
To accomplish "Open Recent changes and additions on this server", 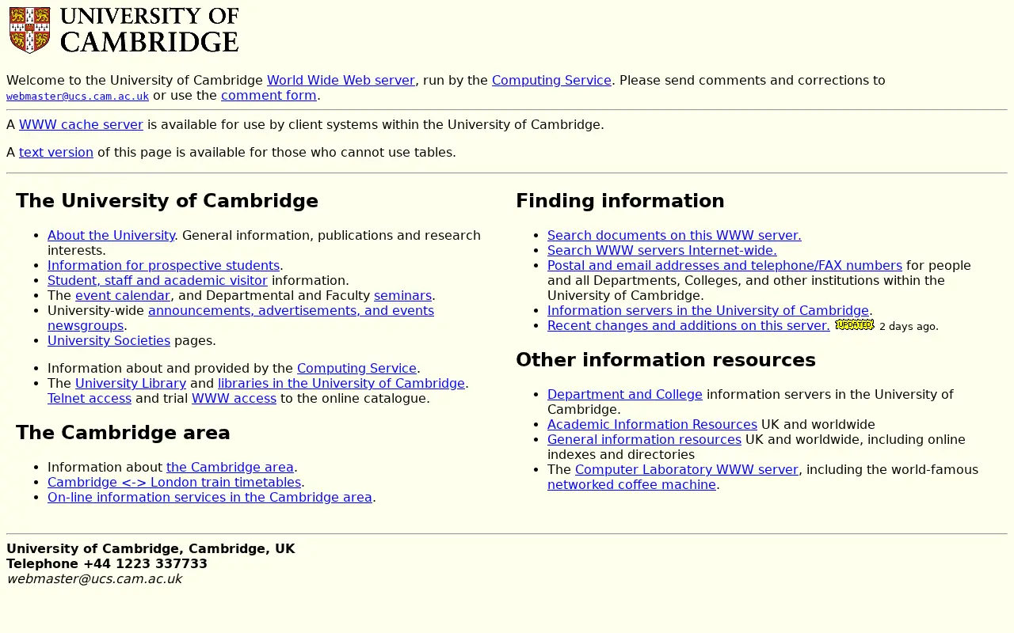I will [688, 326].
